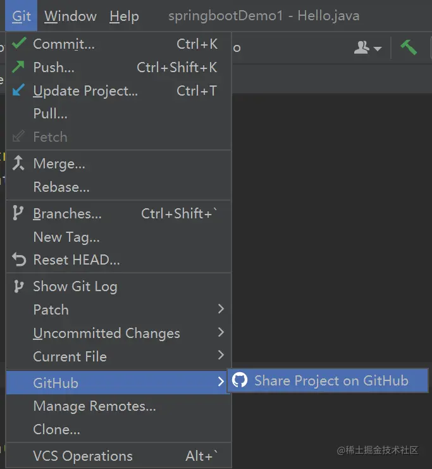The height and width of the screenshot is (469, 432).
Task: Click the Merge branches icon
Action: [19, 163]
